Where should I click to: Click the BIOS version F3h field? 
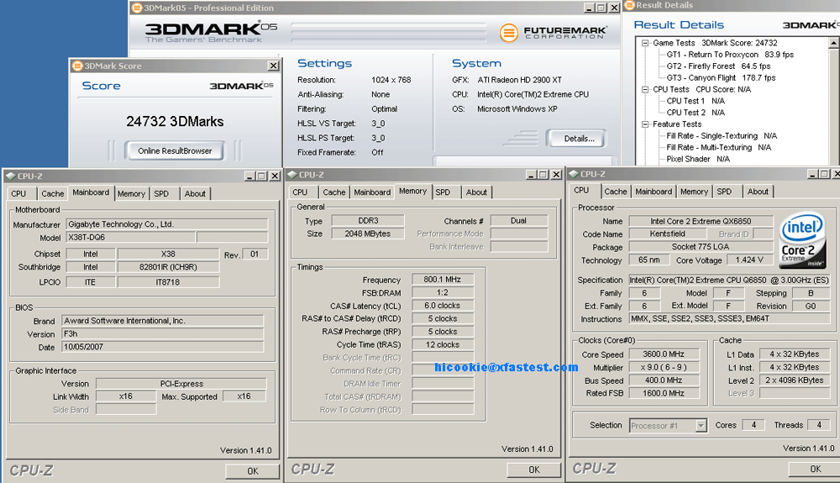pyautogui.click(x=162, y=333)
